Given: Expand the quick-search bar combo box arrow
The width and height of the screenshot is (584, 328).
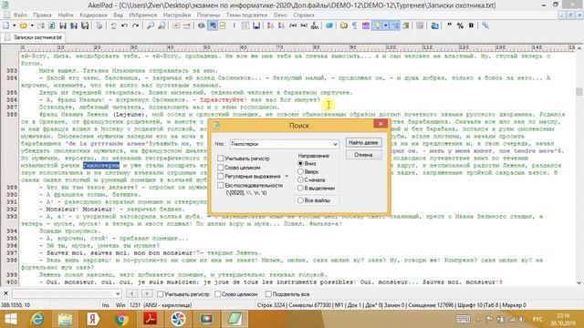Looking at the screenshot, I should [118, 293].
